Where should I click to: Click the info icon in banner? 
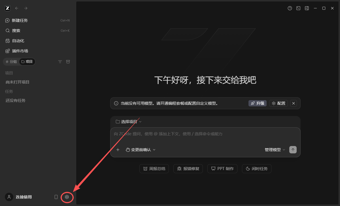pyautogui.click(x=116, y=103)
